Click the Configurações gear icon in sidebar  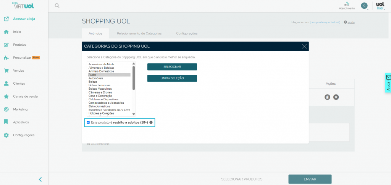pyautogui.click(x=6, y=135)
